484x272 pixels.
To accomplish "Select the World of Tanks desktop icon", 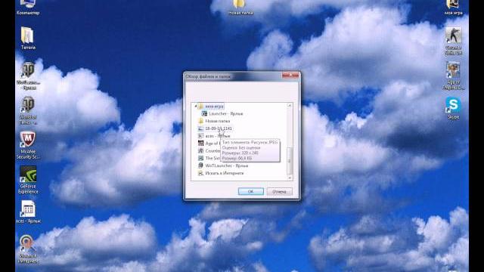I will (28, 110).
